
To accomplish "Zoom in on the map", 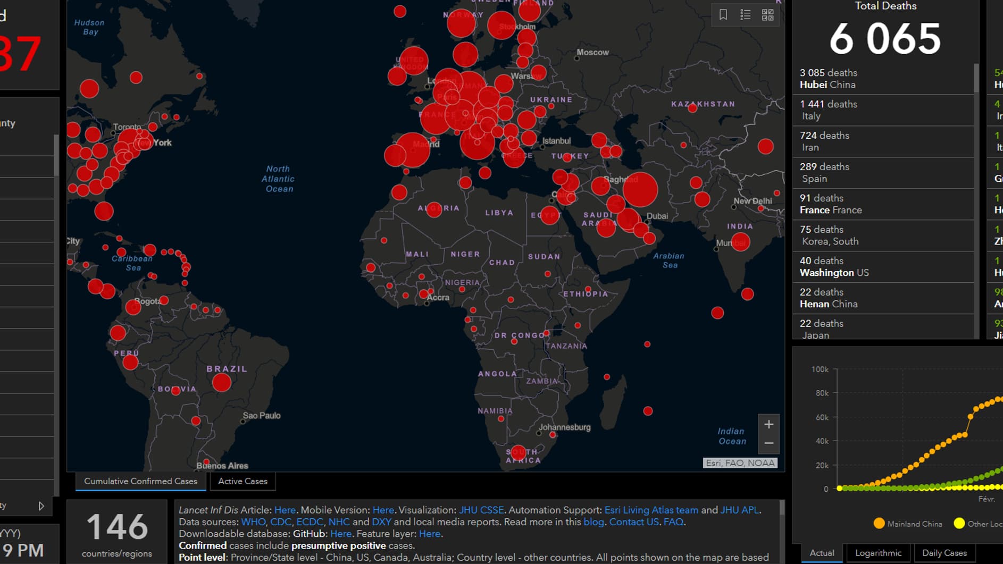I will pos(768,424).
